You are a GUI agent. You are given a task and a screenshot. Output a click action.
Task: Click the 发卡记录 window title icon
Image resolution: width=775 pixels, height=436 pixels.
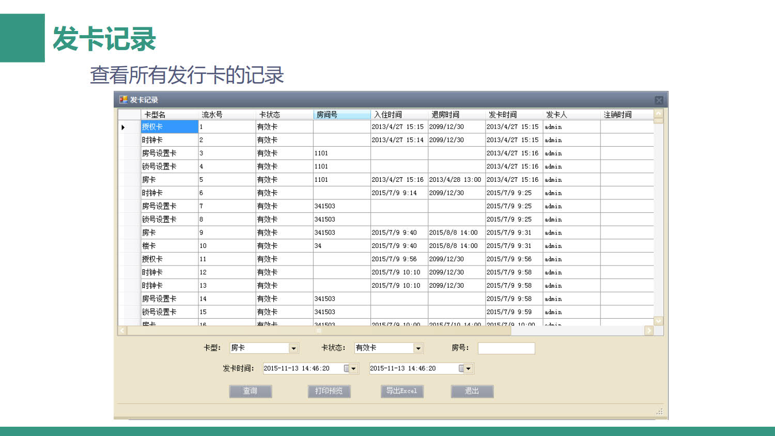click(123, 100)
